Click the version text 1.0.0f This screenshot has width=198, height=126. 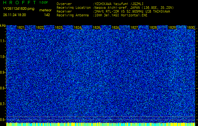pos(43,3)
